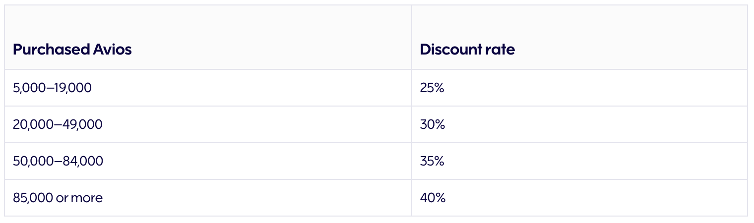Click the word rate in the header
The width and height of the screenshot is (754, 223).
point(501,50)
